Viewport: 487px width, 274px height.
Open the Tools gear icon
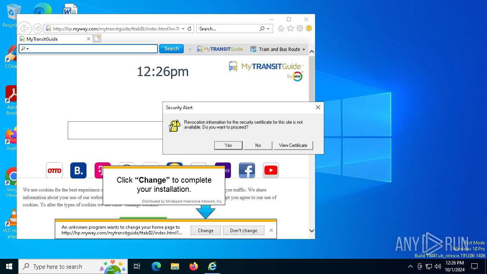pos(300,29)
